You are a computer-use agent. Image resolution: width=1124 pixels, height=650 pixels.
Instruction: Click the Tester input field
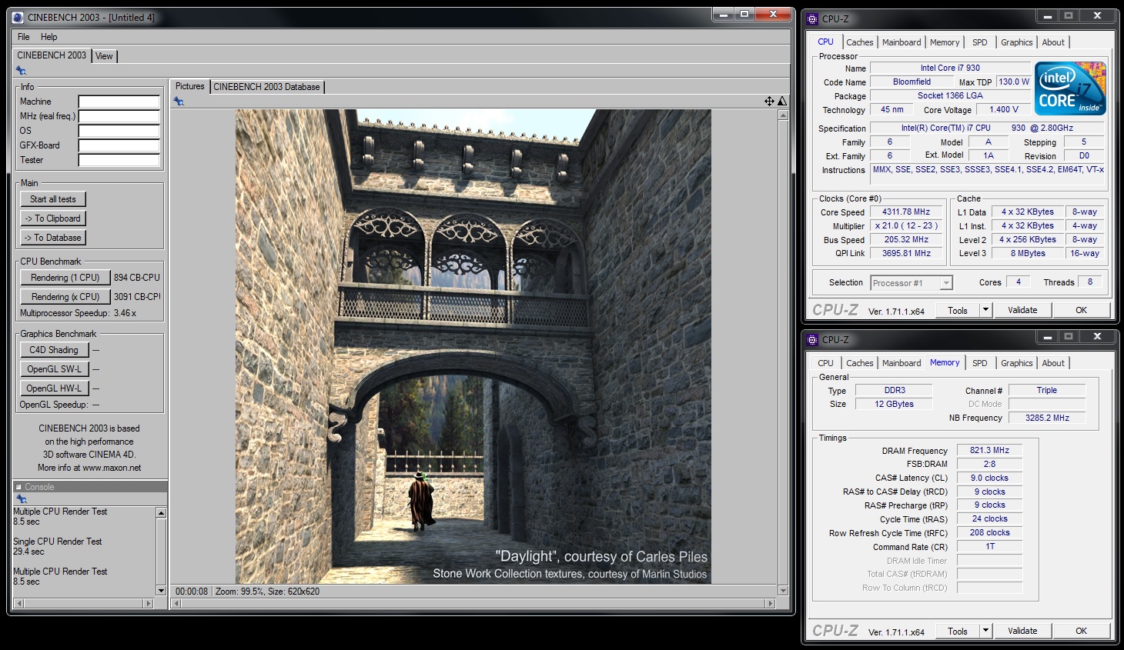tap(119, 160)
